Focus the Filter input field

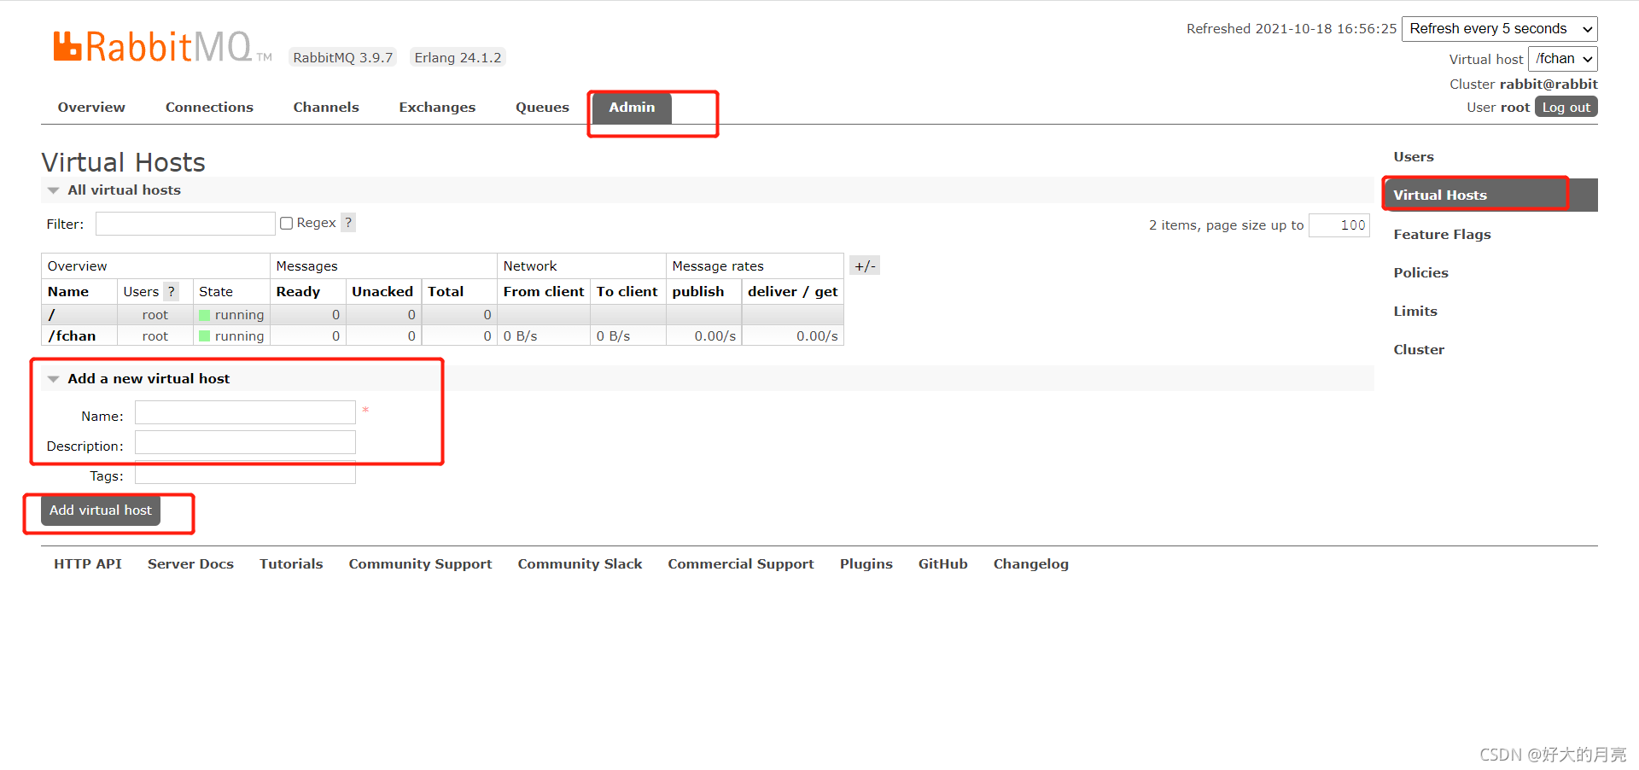(185, 224)
